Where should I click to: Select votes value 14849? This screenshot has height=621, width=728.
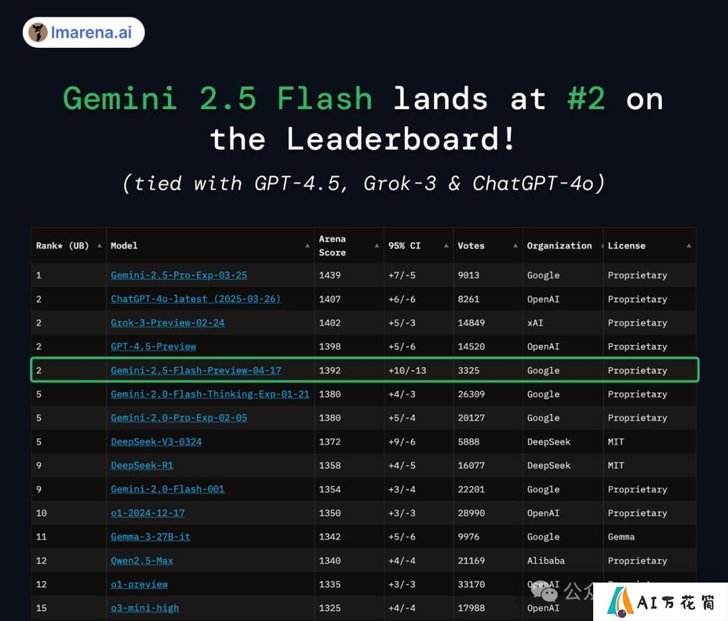point(471,322)
